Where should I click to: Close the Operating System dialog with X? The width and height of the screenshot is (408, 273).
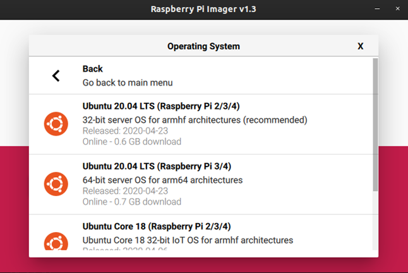[361, 46]
